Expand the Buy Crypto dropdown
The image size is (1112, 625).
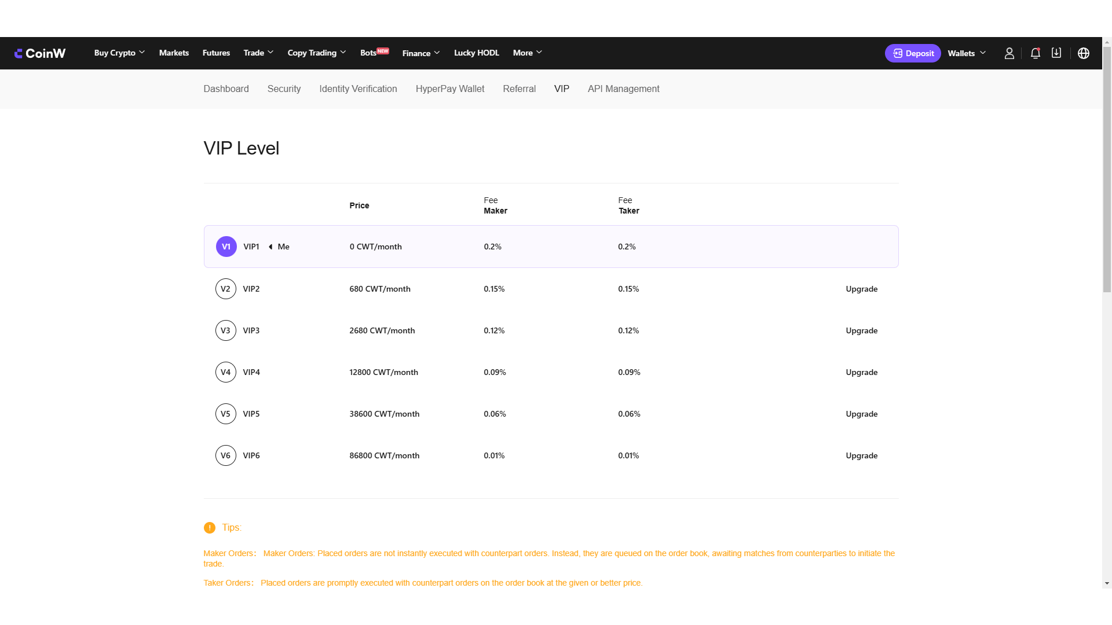[119, 53]
